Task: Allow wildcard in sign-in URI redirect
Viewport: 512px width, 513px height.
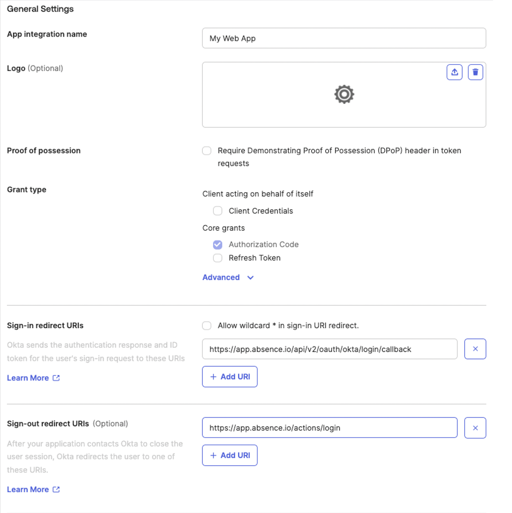Action: (x=207, y=326)
